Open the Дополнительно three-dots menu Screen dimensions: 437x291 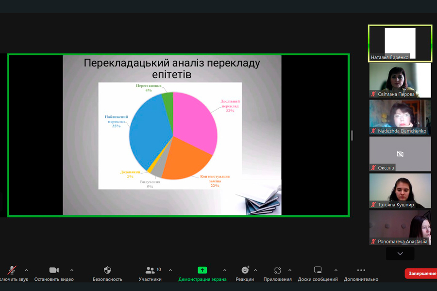(x=361, y=270)
